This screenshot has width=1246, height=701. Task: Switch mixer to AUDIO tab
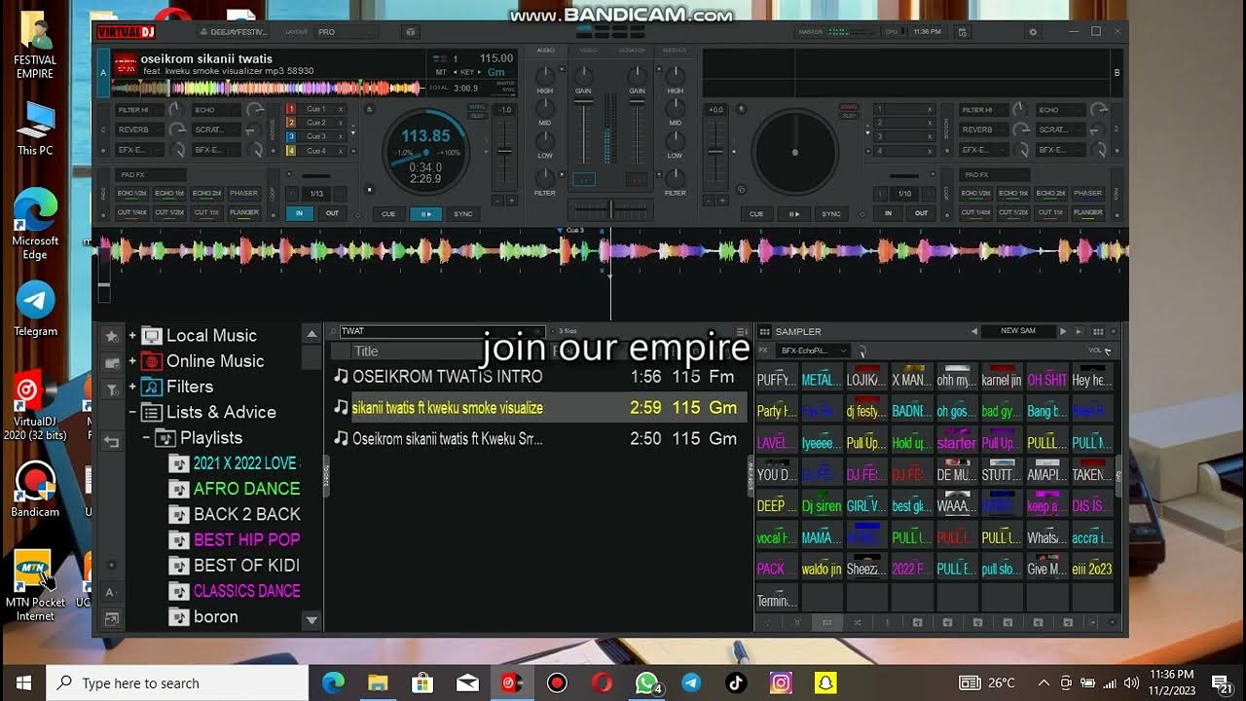click(x=545, y=50)
